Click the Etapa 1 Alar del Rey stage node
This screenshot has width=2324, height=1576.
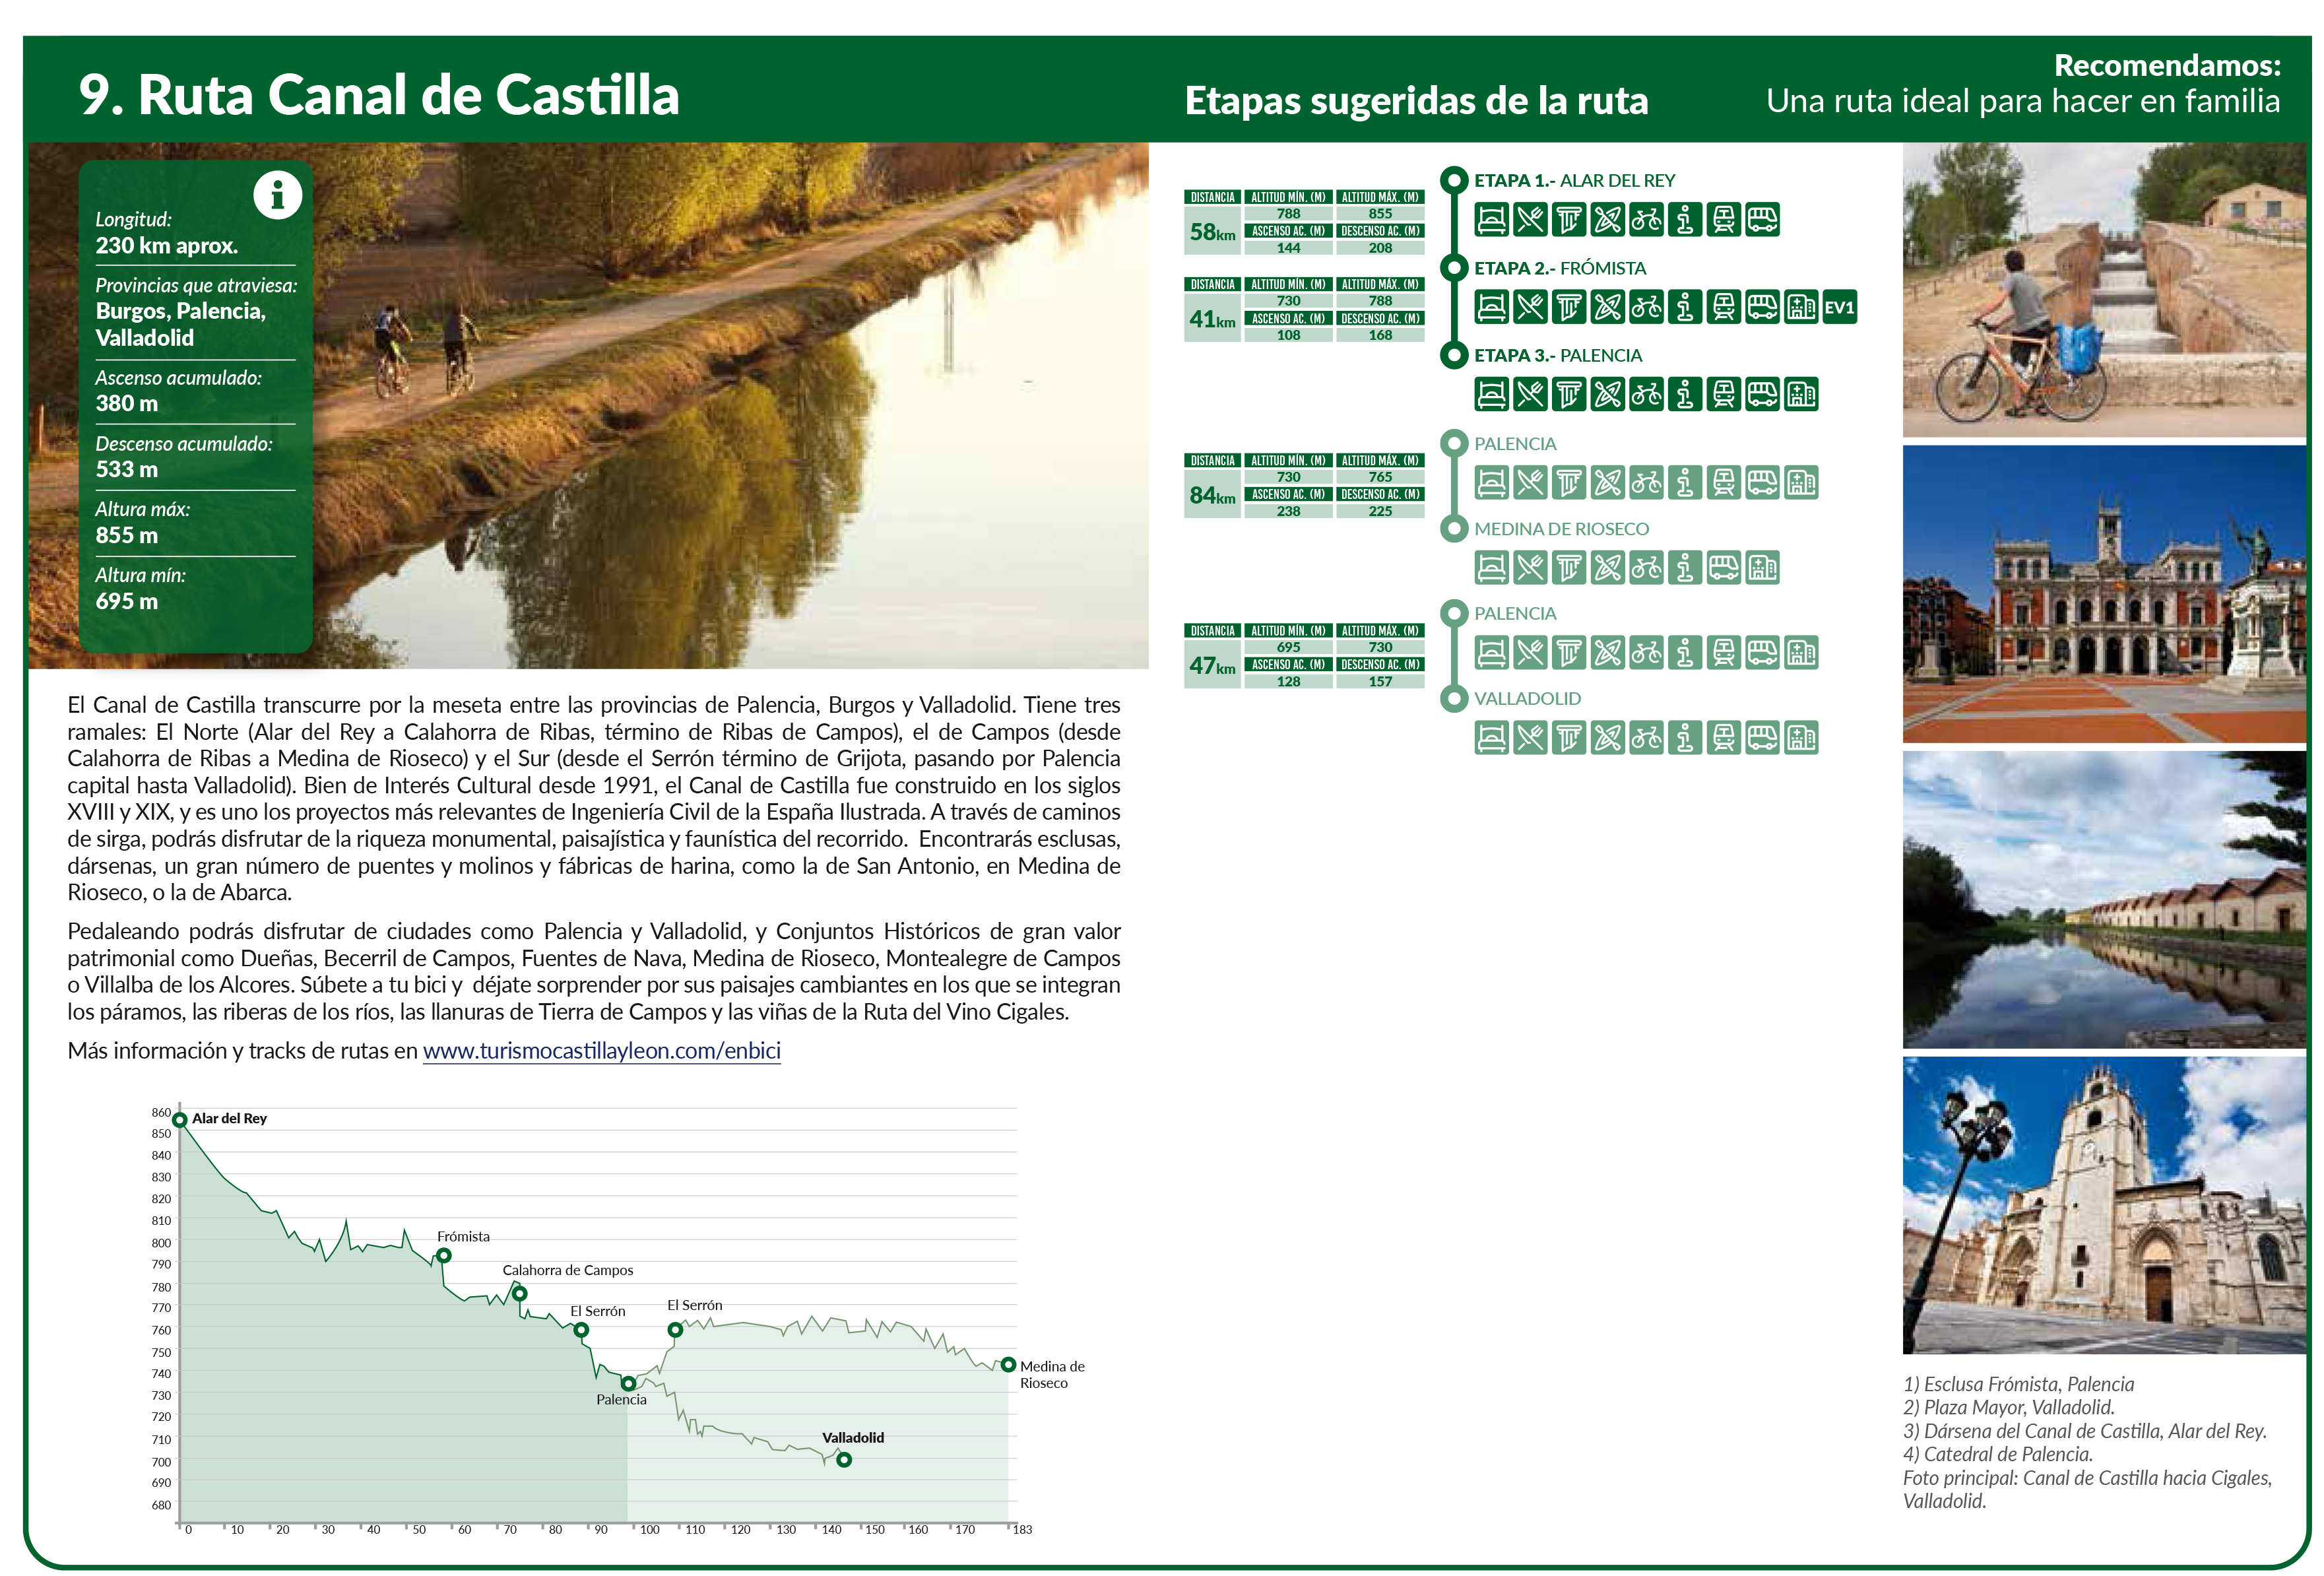(1454, 181)
